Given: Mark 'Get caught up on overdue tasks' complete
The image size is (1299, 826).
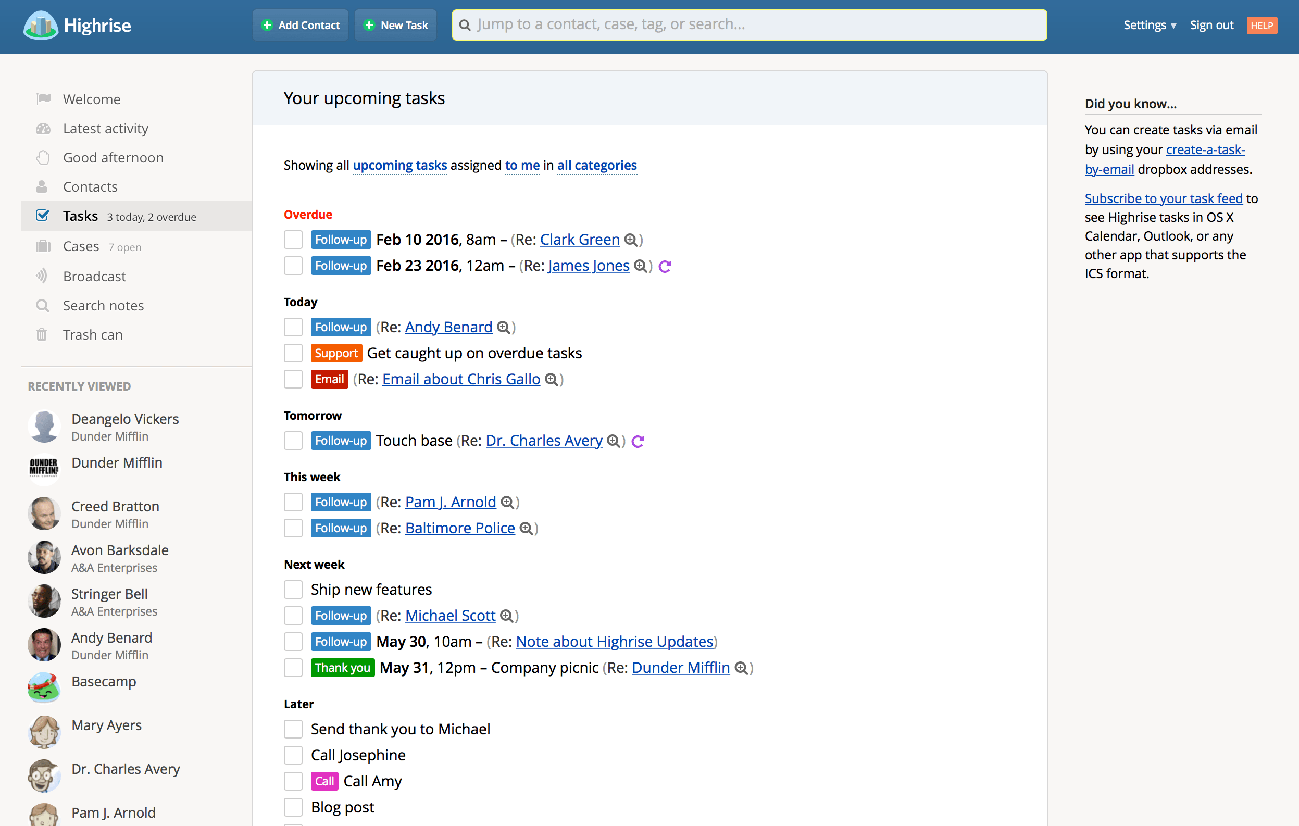Looking at the screenshot, I should coord(293,354).
